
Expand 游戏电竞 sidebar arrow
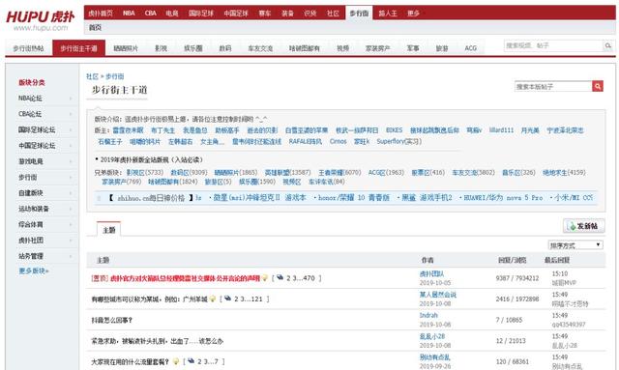click(x=71, y=161)
